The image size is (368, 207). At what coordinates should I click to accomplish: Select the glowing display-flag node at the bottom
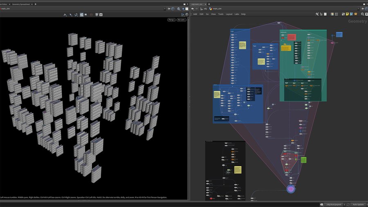tap(291, 189)
